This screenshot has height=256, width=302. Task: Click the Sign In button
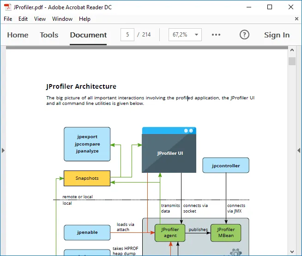point(277,35)
